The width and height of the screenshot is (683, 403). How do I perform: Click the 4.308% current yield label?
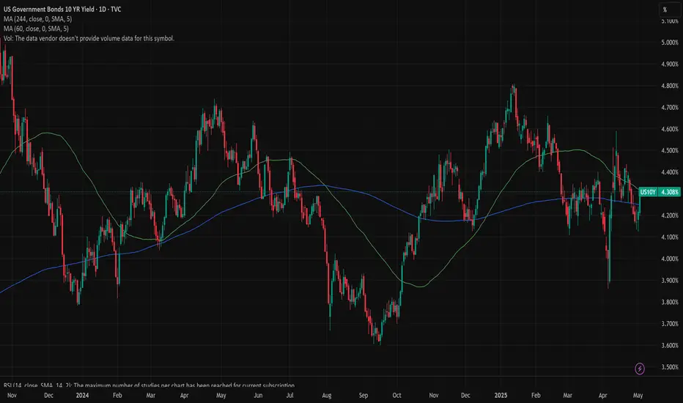coord(669,192)
